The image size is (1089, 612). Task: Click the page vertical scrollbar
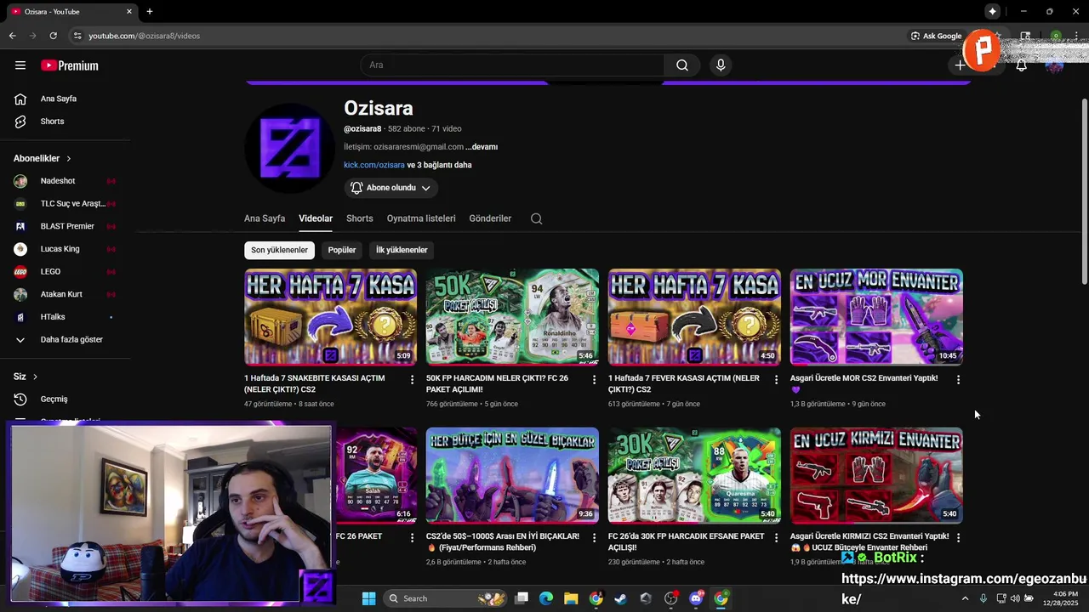(x=1084, y=191)
